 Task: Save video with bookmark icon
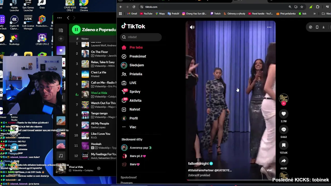coord(284,145)
